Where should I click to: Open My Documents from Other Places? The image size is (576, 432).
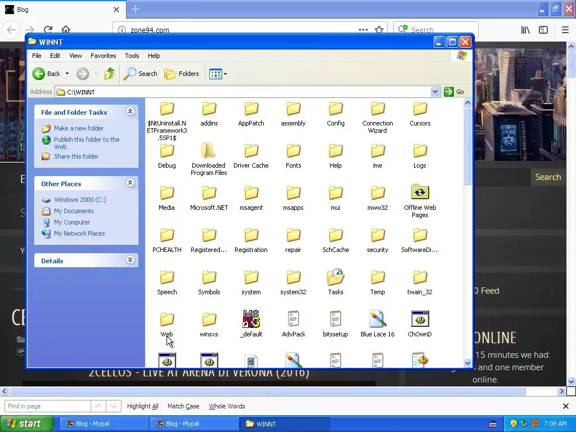(x=74, y=211)
